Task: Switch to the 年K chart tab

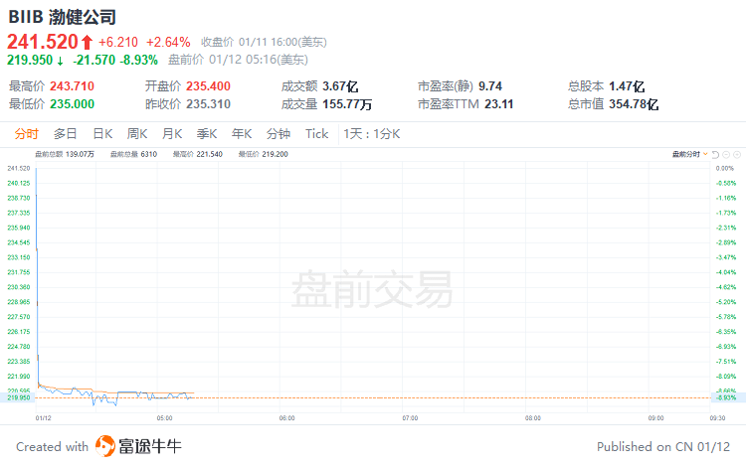Action: point(242,134)
